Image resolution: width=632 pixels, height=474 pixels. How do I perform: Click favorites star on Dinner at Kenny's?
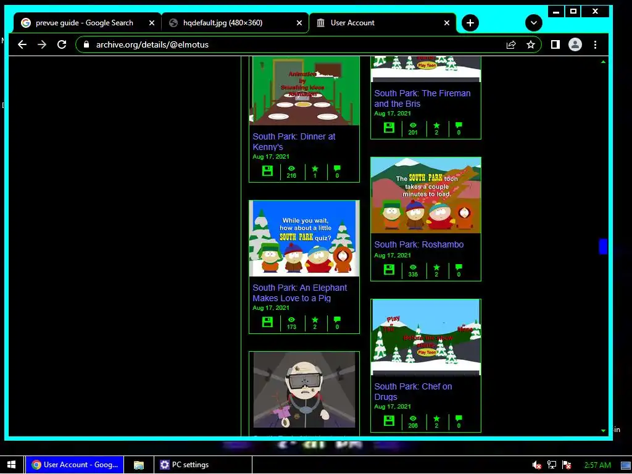pyautogui.click(x=315, y=168)
